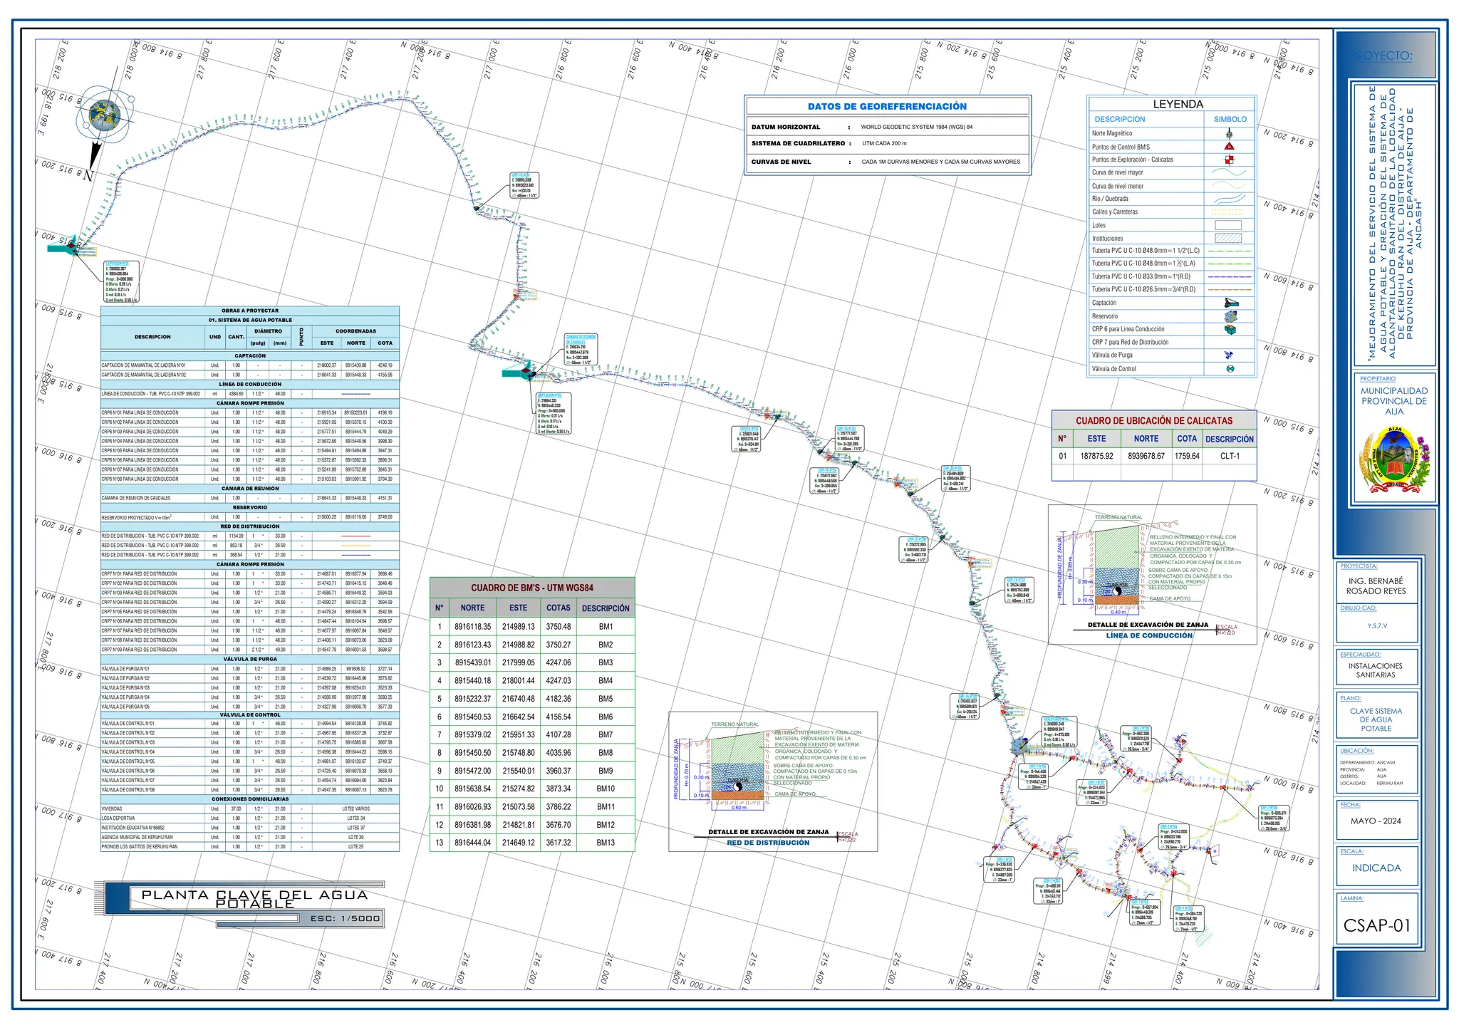Image resolution: width=1459 pixels, height=1030 pixels.
Task: Click the CUADRO DE BM'S - UTM WGS84 title
Action: 531,588
